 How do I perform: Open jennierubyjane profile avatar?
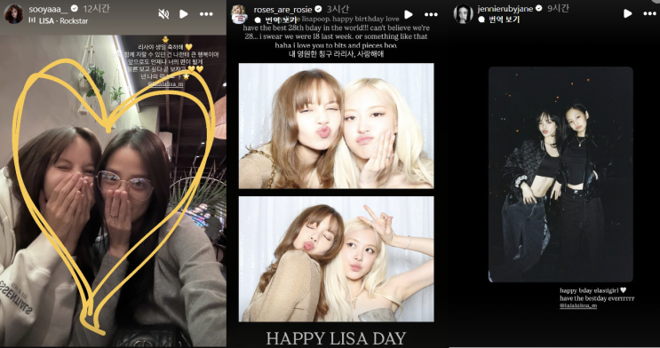[463, 14]
